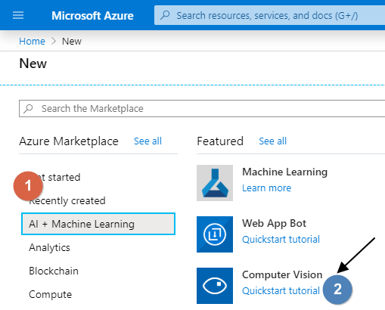Click the magnifier icon in top search bar
385x310 pixels.
165,15
